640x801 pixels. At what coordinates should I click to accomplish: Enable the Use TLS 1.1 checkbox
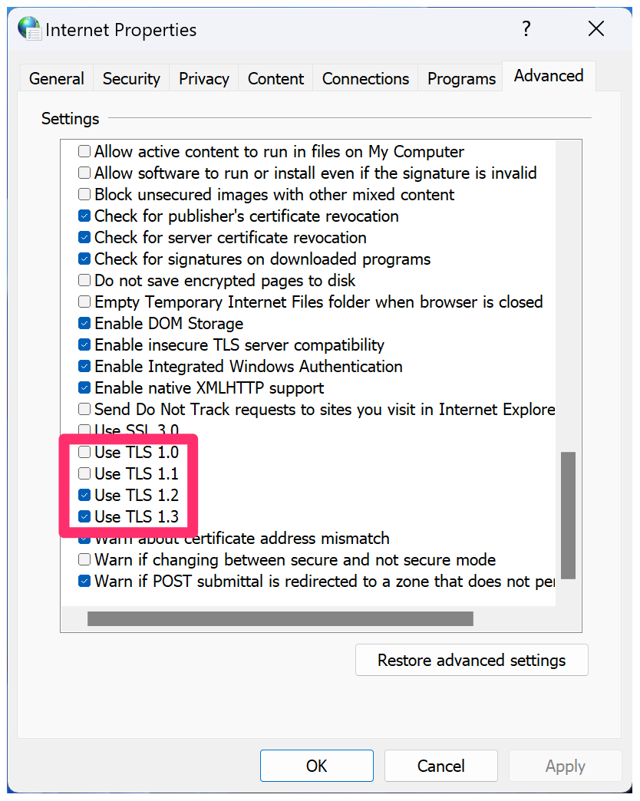click(x=84, y=474)
